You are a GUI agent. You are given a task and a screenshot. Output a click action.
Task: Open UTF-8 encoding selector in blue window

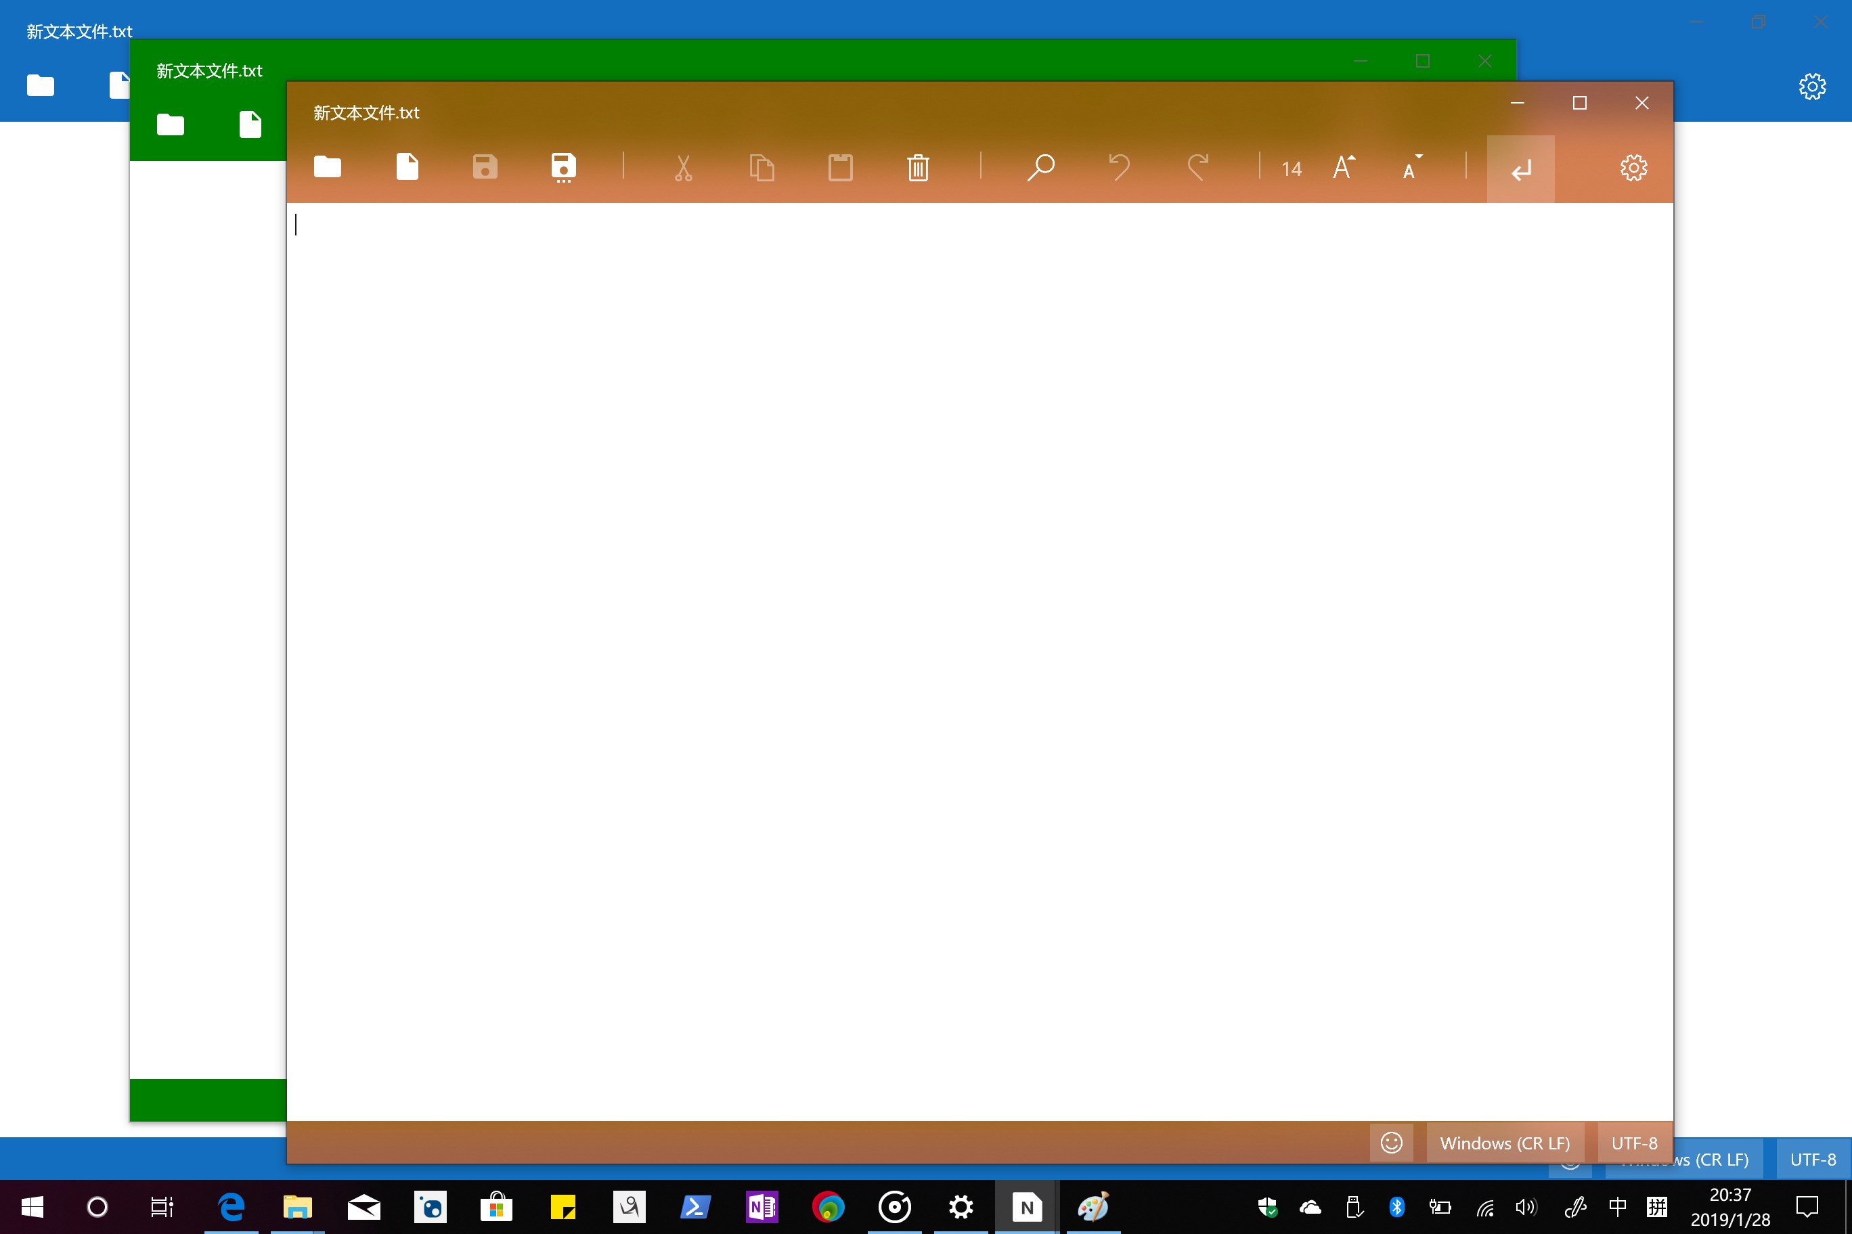1813,1159
